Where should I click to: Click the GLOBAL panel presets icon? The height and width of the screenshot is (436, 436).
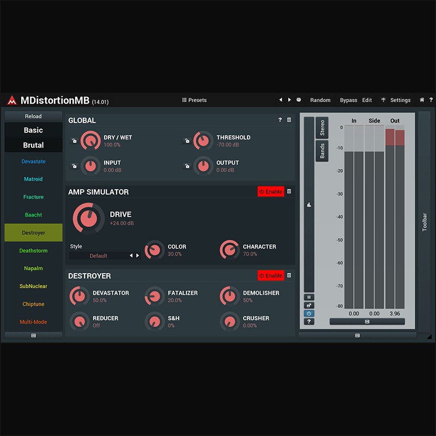point(289,120)
